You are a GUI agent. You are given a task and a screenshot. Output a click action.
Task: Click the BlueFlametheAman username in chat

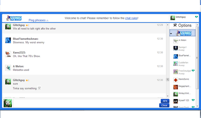click(x=26, y=39)
